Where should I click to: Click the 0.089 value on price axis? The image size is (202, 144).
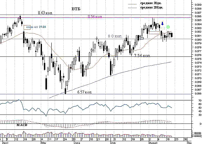click(198, 5)
